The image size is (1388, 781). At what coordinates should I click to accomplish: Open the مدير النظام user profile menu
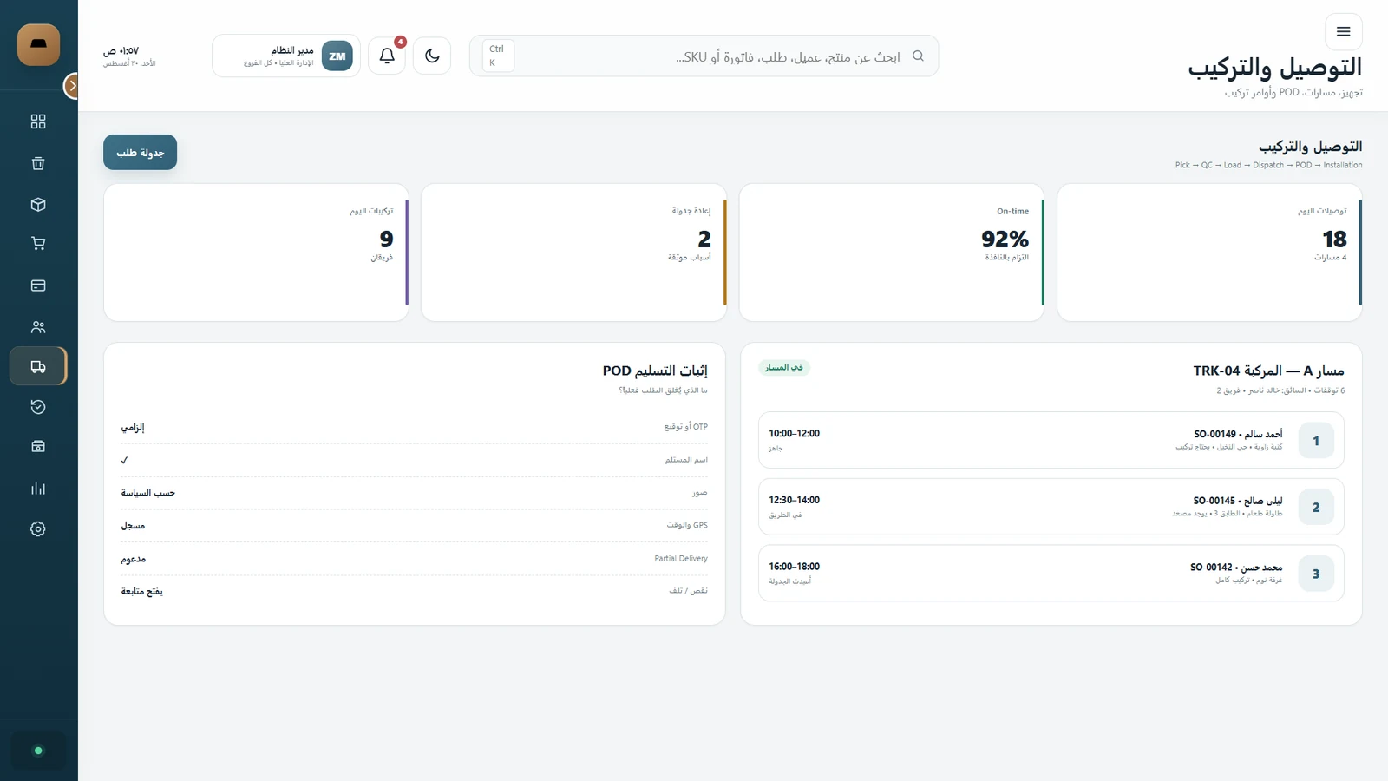point(286,56)
